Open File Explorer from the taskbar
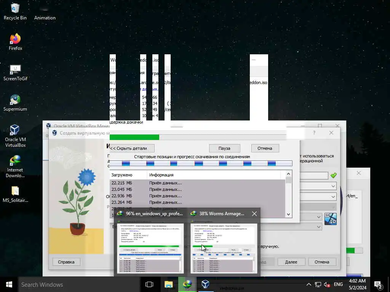 (x=169, y=284)
